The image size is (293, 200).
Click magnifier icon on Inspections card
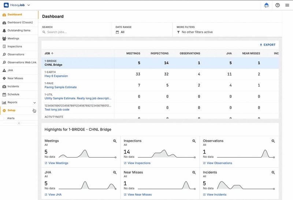tap(194, 141)
